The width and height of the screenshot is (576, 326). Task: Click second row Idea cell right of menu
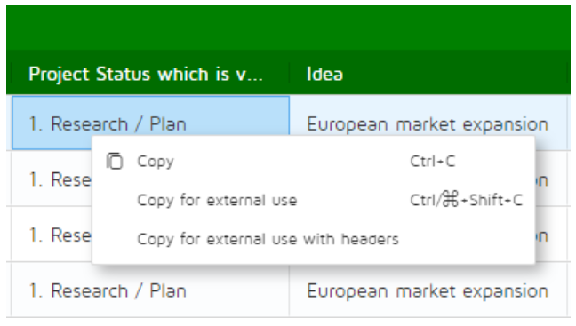(551, 179)
